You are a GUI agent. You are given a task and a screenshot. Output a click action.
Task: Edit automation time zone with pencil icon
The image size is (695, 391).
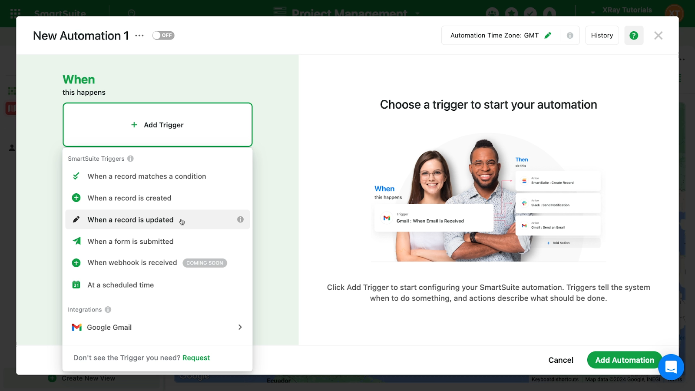(x=548, y=36)
